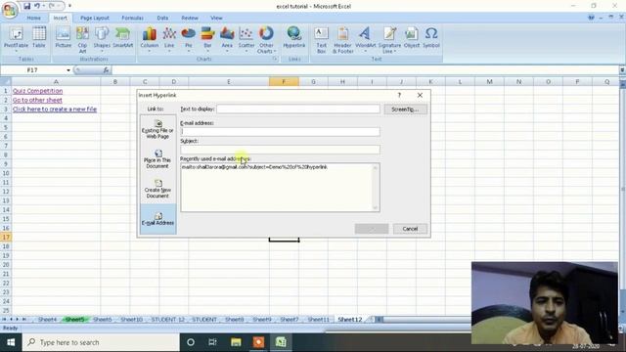Screen dimensions: 626x352
Task: Switch to the green Sheet5 tab
Action: [x=74, y=320]
